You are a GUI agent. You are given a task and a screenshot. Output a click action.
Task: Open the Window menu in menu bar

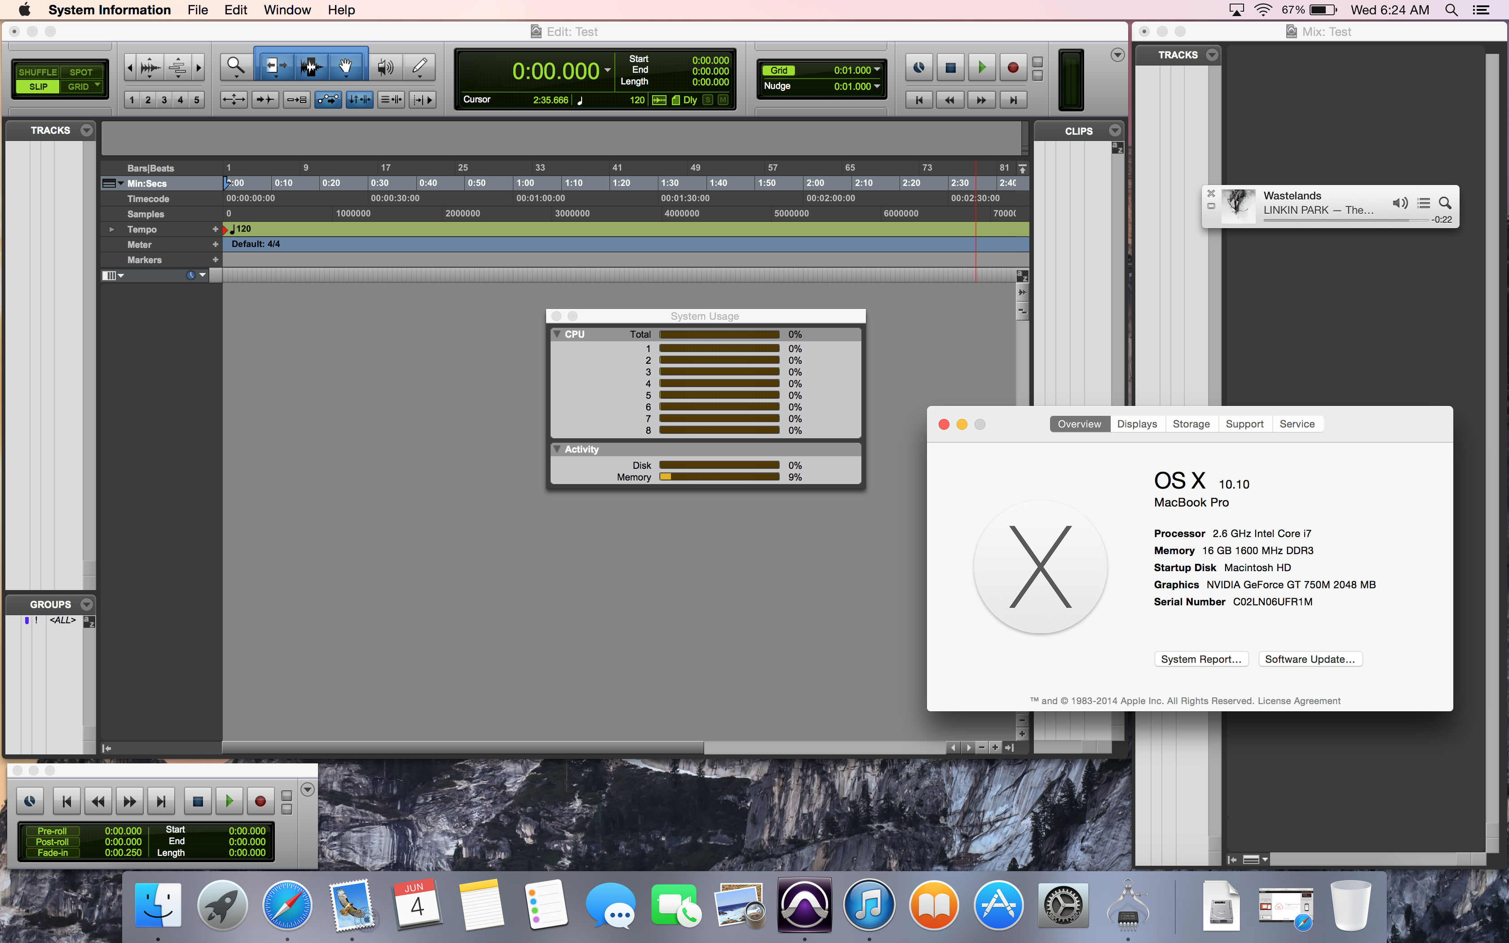(287, 10)
